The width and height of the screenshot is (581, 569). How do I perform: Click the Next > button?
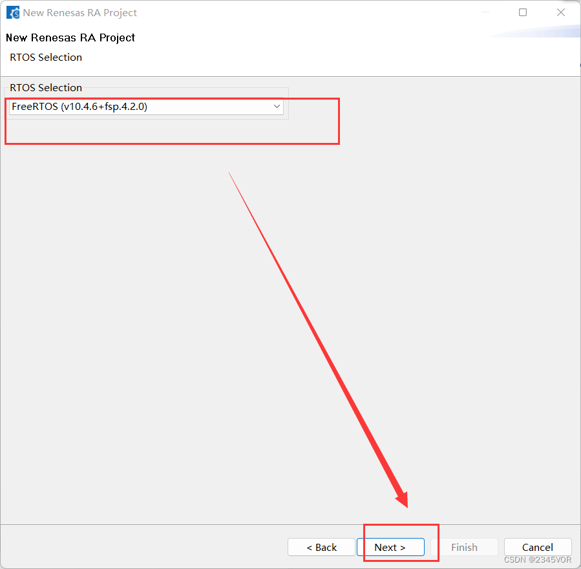(x=390, y=547)
